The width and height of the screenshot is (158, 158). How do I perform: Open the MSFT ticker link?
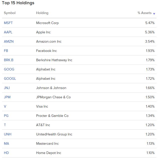[8, 23]
